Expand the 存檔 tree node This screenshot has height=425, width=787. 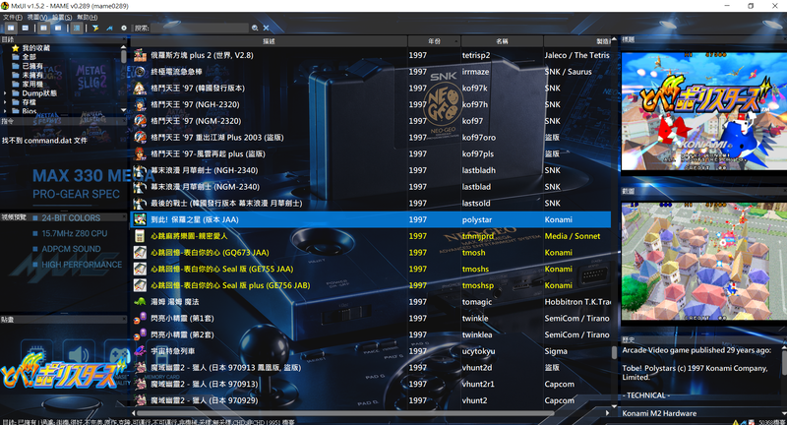[x=5, y=102]
